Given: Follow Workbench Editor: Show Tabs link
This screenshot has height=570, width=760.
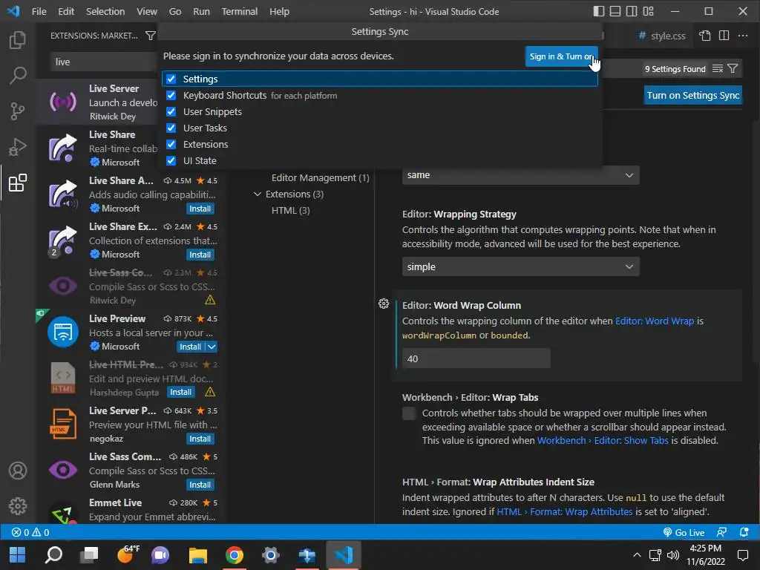Looking at the screenshot, I should (x=603, y=441).
